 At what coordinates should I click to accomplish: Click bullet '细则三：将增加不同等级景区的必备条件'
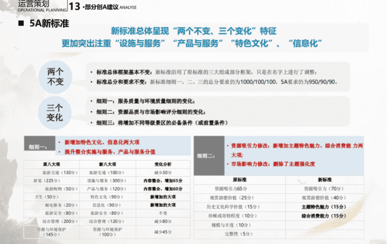pyautogui.click(x=162, y=123)
